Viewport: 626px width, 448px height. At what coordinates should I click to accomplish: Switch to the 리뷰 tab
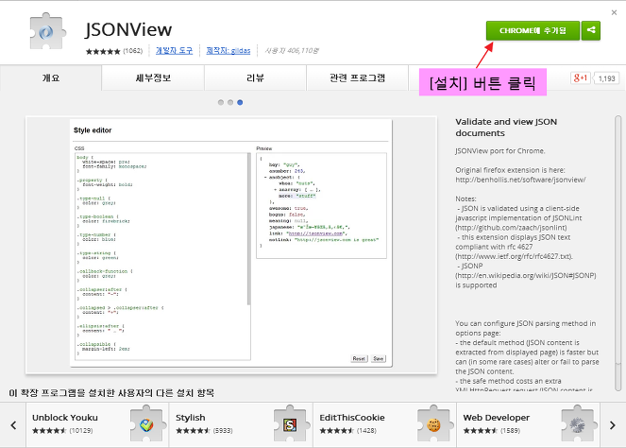(x=255, y=78)
